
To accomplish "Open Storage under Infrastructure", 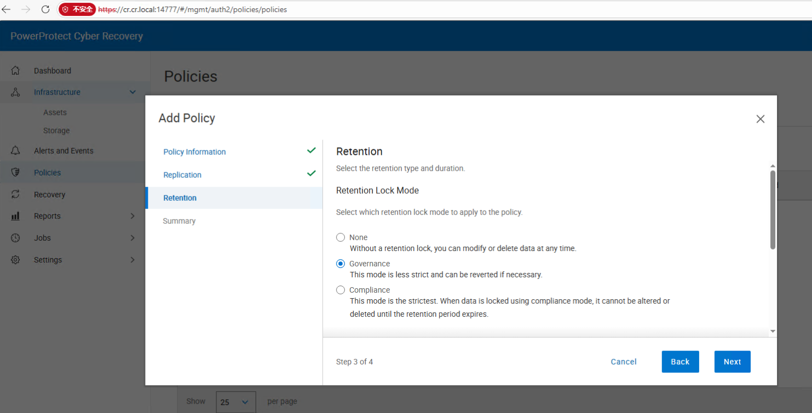I will (x=56, y=131).
